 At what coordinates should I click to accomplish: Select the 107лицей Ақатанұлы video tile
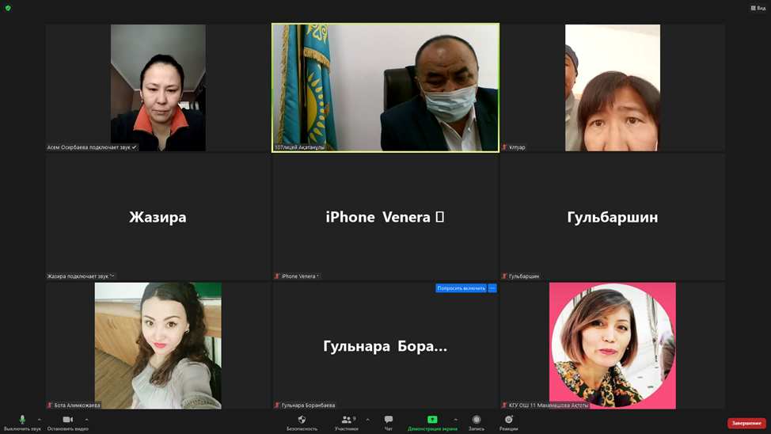pos(385,87)
